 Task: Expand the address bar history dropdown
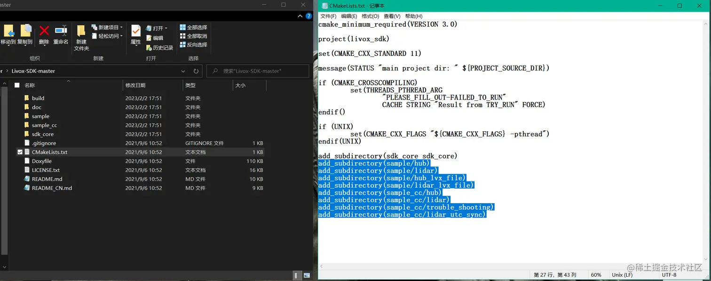click(x=183, y=71)
